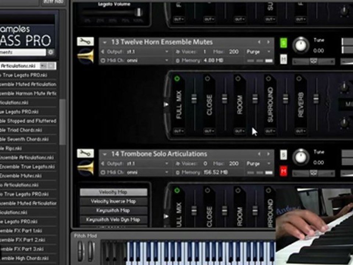The height and width of the screenshot is (265, 353).
Task: Click pan slider of Twelve Horn Ensemble Mutes
Action: [x=313, y=61]
